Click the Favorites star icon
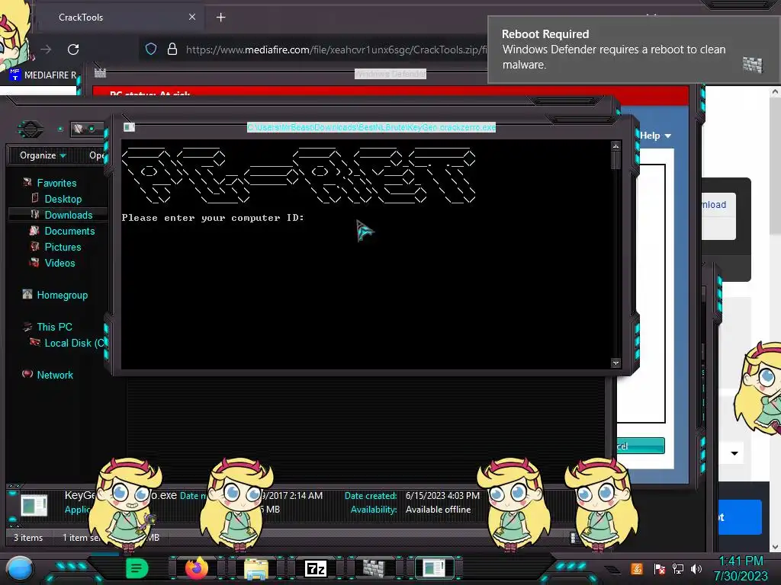 27,182
